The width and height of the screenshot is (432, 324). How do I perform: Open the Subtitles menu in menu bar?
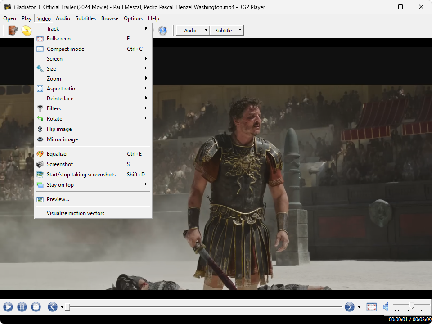[85, 18]
